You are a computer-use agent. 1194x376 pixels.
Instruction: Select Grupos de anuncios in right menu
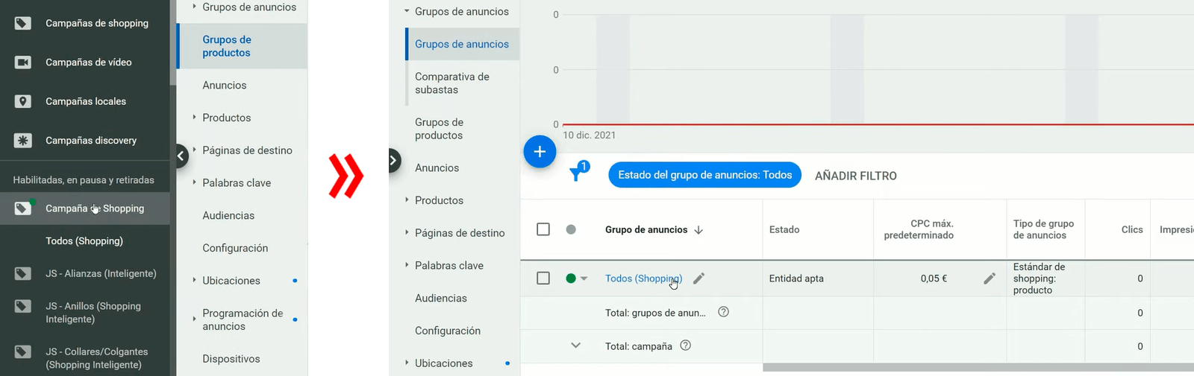(x=462, y=44)
